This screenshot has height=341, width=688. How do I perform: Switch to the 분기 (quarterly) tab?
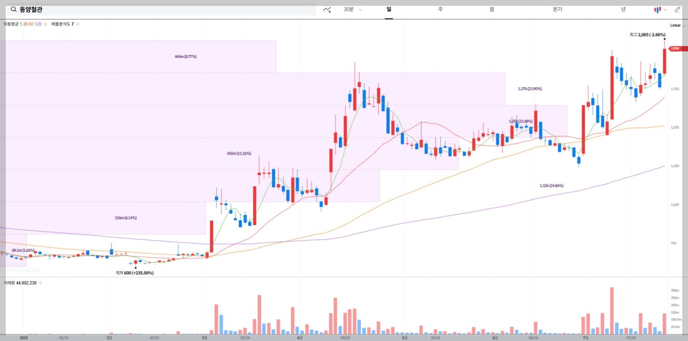558,9
